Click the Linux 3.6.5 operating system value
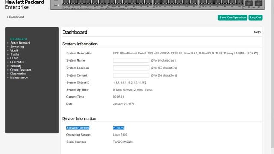 (x=120, y=135)
